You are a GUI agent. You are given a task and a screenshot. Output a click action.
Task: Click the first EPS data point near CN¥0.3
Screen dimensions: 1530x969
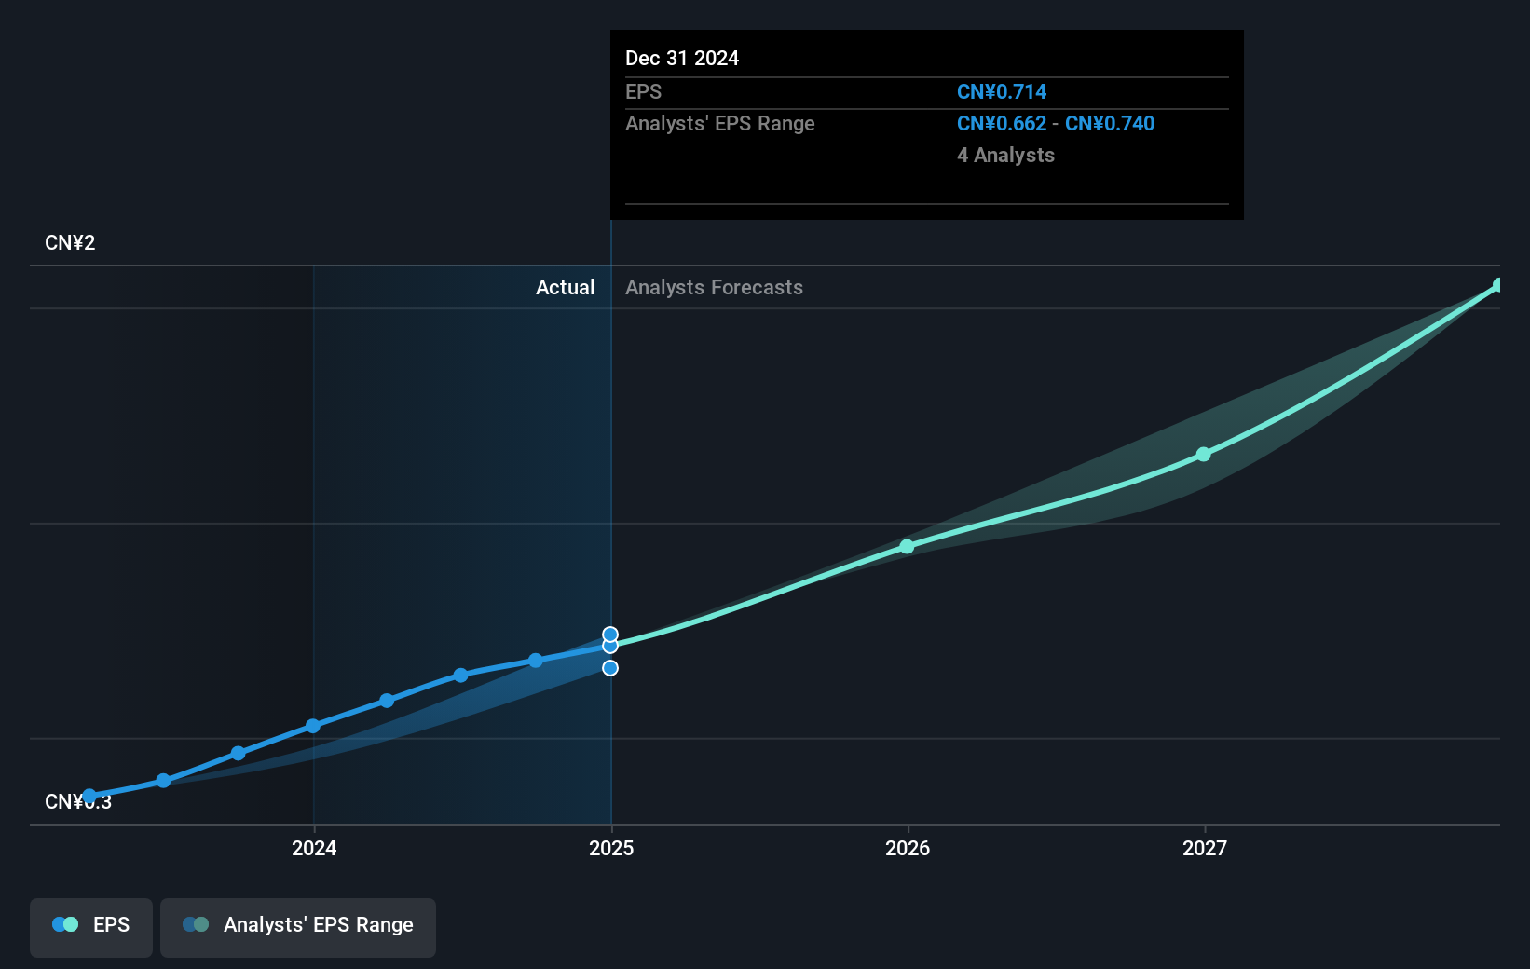[x=89, y=796]
